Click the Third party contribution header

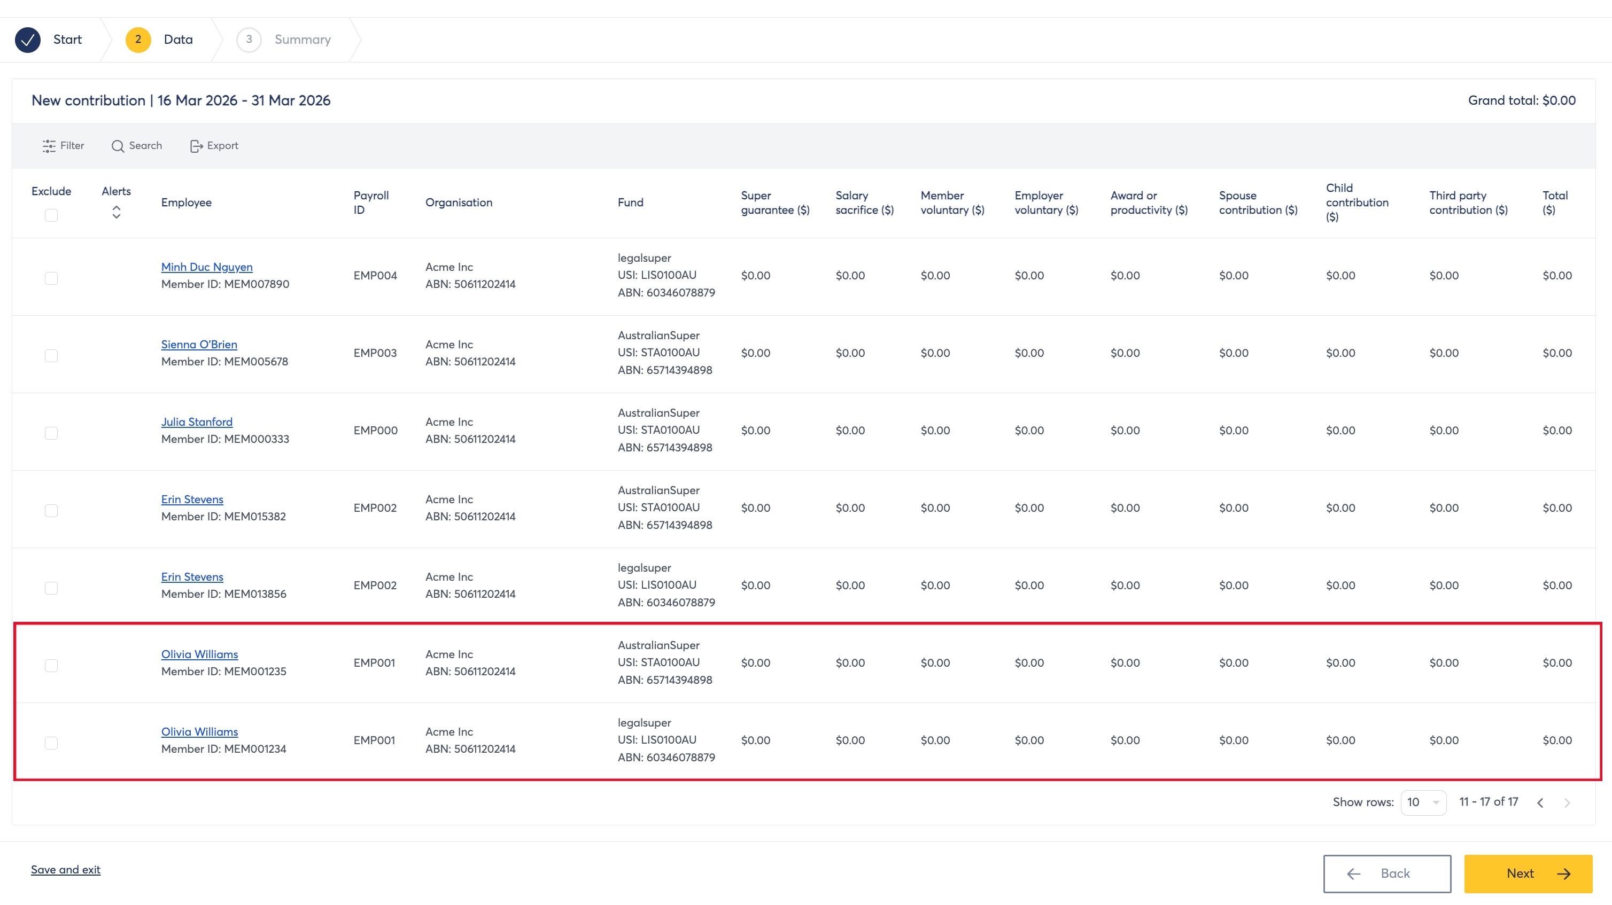pyautogui.click(x=1469, y=202)
